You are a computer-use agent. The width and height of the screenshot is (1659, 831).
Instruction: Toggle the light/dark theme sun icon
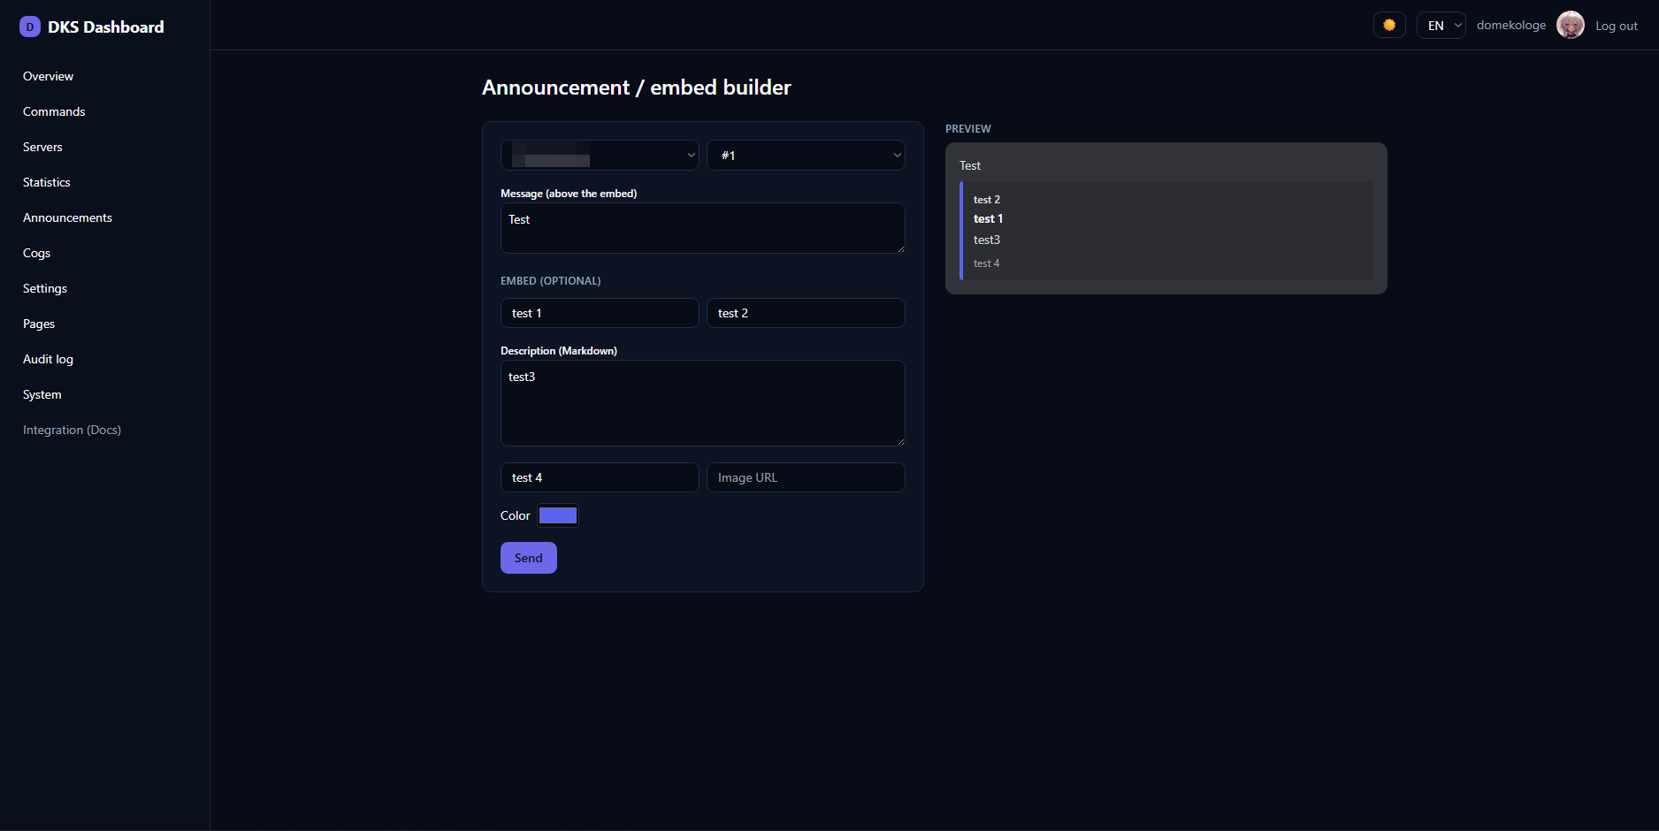tap(1389, 25)
